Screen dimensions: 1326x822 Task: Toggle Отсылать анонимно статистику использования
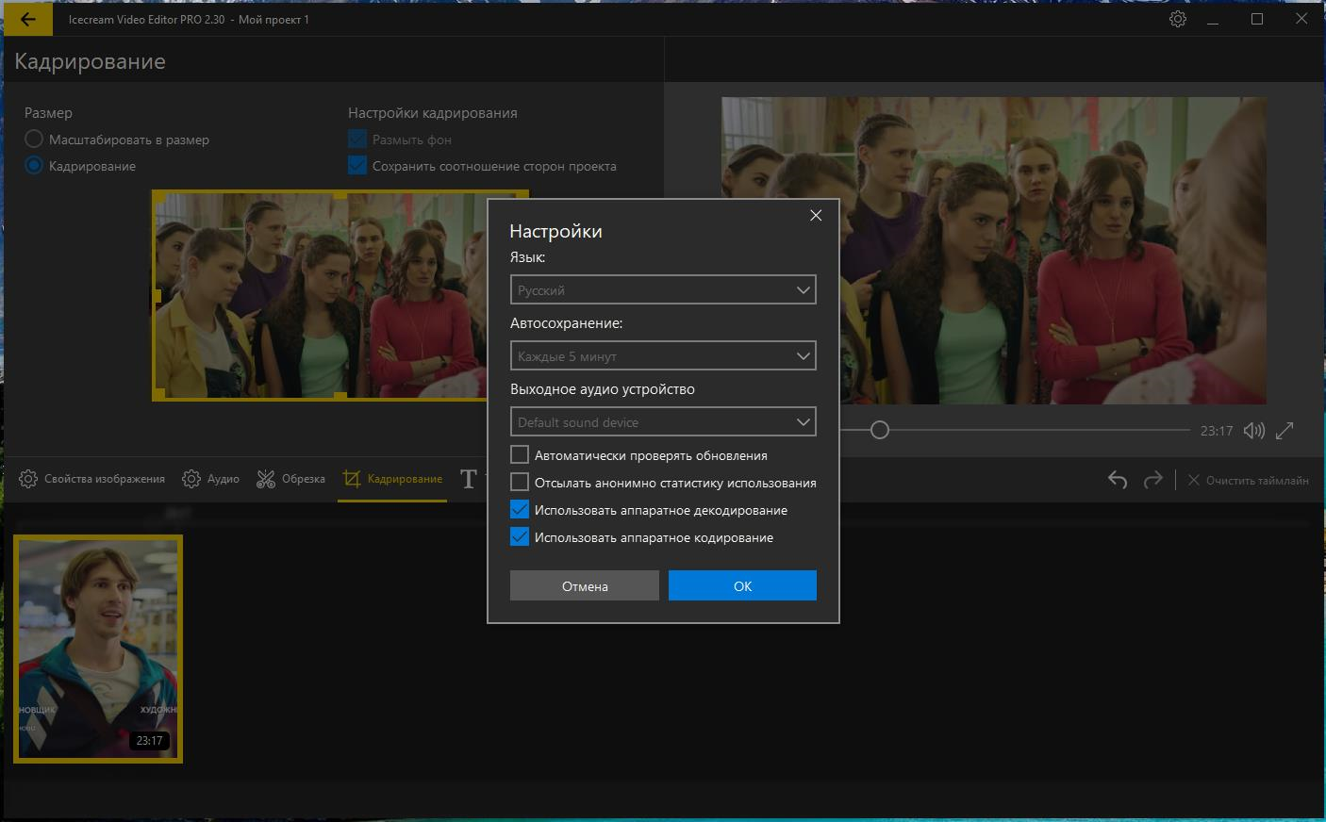[520, 483]
